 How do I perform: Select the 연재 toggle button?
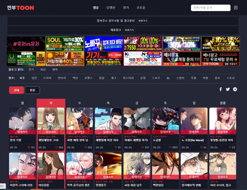pyautogui.click(x=16, y=90)
